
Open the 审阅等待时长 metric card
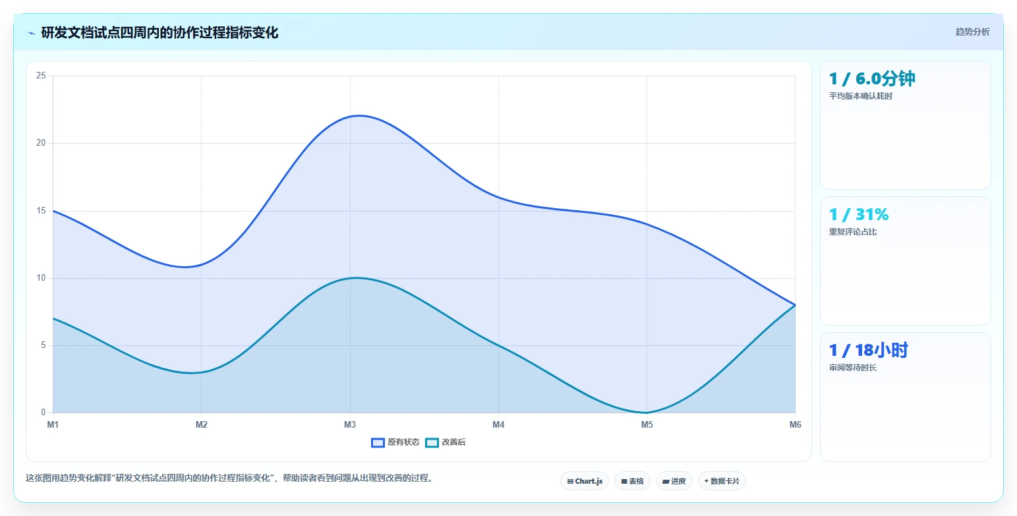pos(905,397)
